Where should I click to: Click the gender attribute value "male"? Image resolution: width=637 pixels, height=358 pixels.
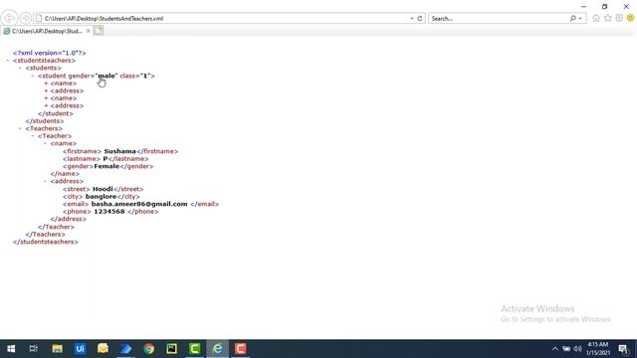pos(106,76)
